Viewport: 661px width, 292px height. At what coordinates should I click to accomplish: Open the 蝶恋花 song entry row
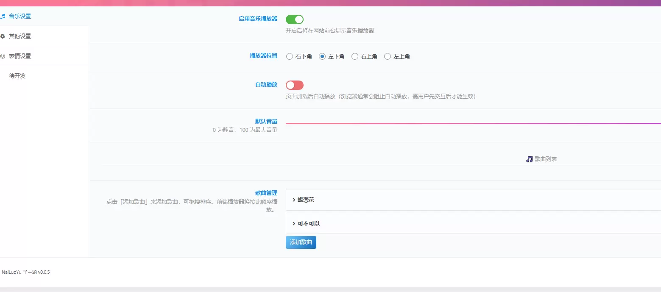click(x=473, y=200)
